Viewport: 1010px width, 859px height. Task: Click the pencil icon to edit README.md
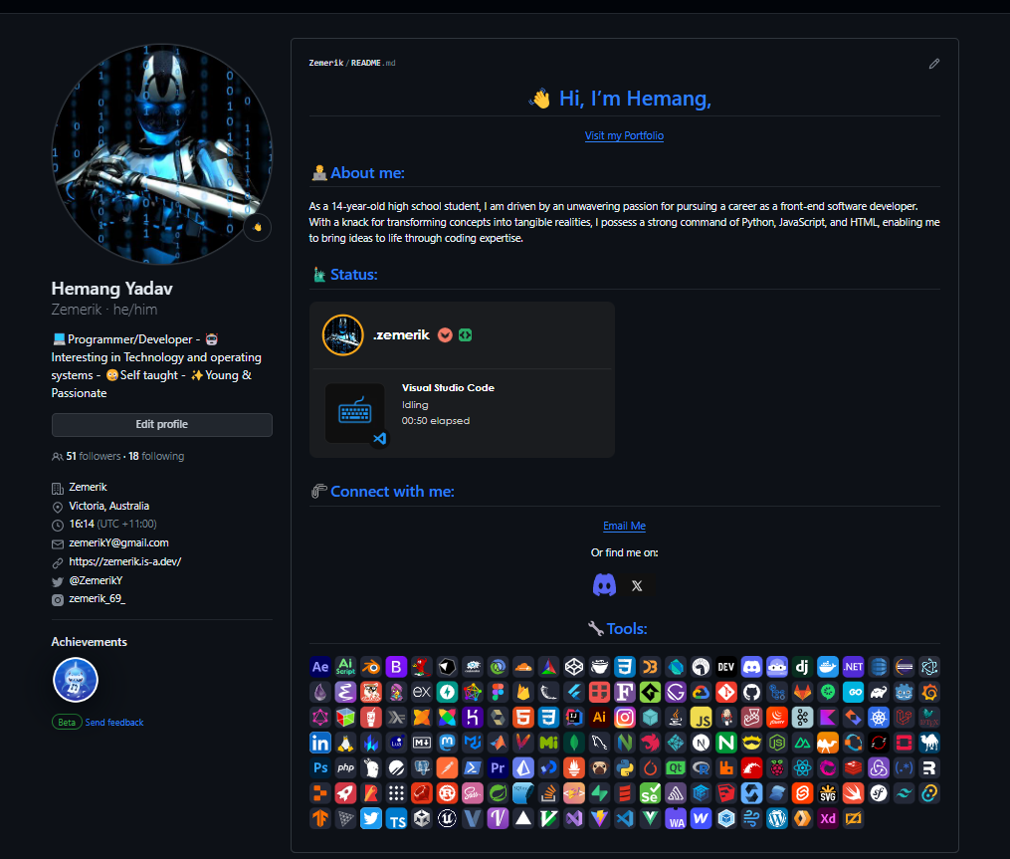click(933, 63)
